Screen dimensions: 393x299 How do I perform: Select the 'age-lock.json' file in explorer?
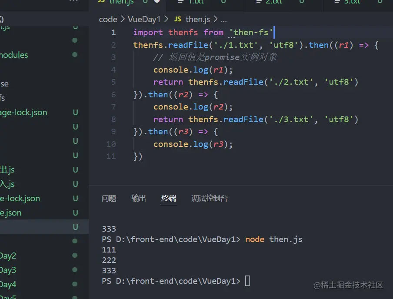click(23, 112)
